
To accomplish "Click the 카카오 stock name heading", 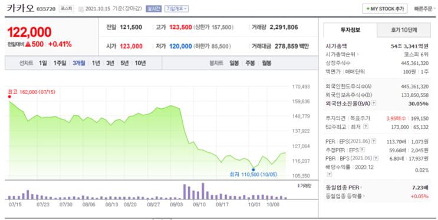I will point(21,8).
